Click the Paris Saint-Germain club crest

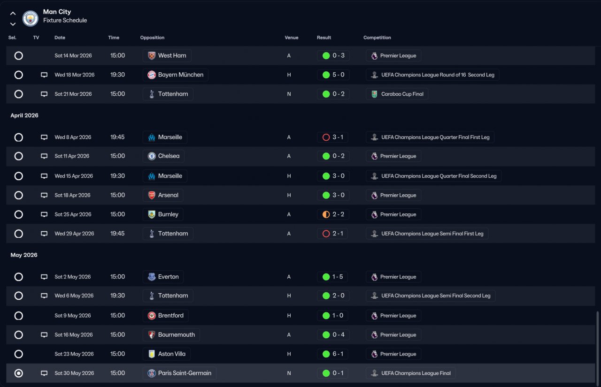(x=152, y=373)
